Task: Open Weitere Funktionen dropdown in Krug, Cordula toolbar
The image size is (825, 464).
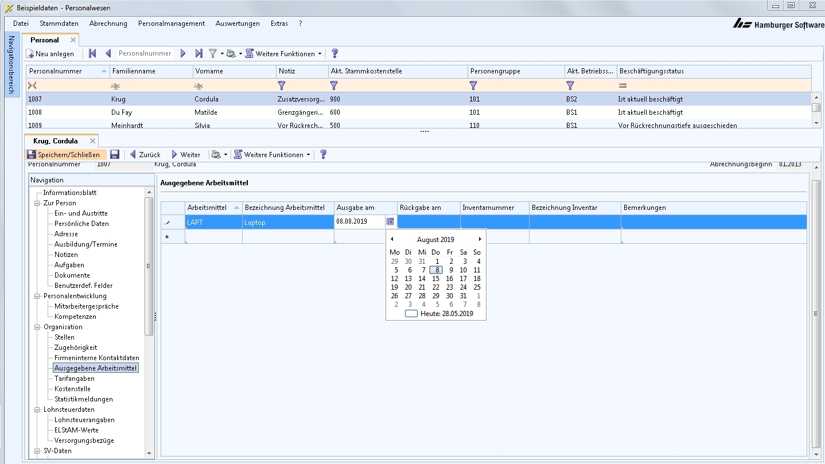Action: [x=272, y=154]
